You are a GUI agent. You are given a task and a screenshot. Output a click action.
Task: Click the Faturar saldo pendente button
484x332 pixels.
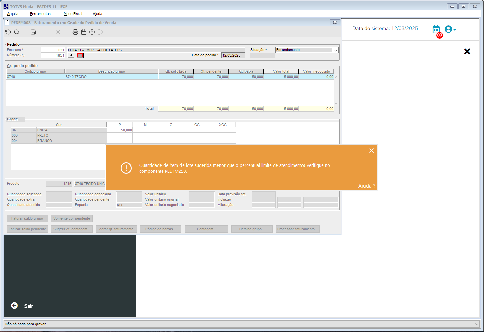coord(27,229)
